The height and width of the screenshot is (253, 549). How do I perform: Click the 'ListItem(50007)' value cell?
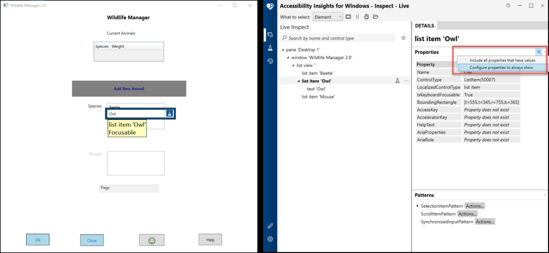tap(491, 80)
